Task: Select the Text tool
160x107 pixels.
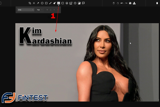Action: pos(58,3)
